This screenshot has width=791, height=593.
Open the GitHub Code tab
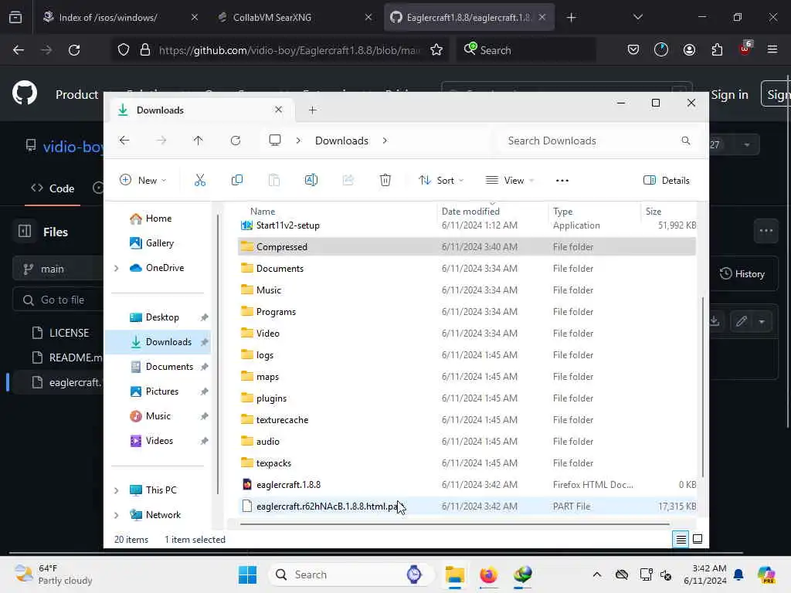[53, 188]
